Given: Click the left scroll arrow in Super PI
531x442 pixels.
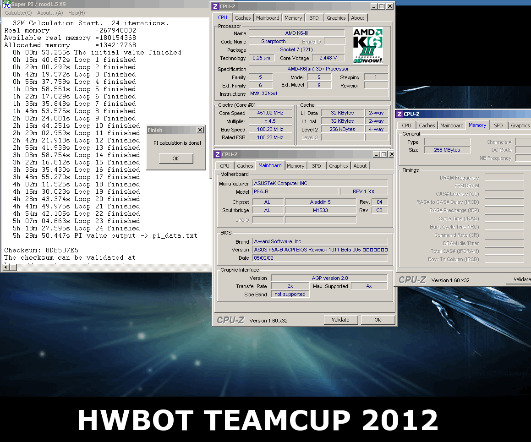Looking at the screenshot, I should click(x=6, y=267).
